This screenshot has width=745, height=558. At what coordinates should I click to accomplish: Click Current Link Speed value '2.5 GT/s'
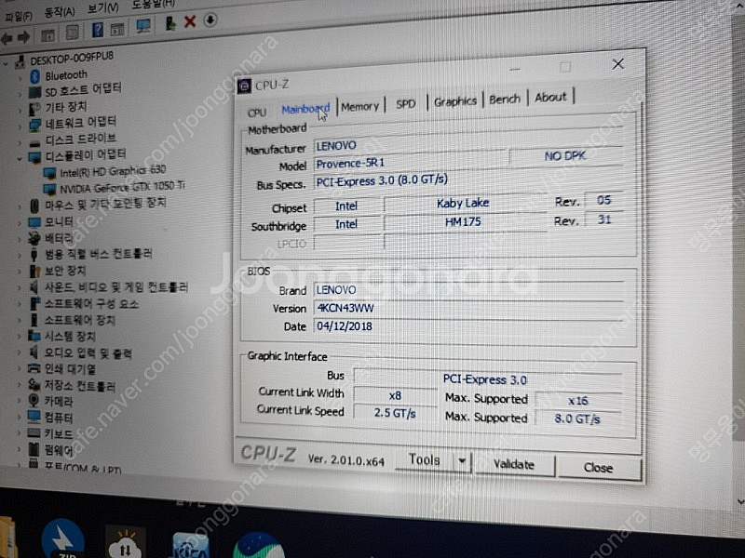pos(395,413)
